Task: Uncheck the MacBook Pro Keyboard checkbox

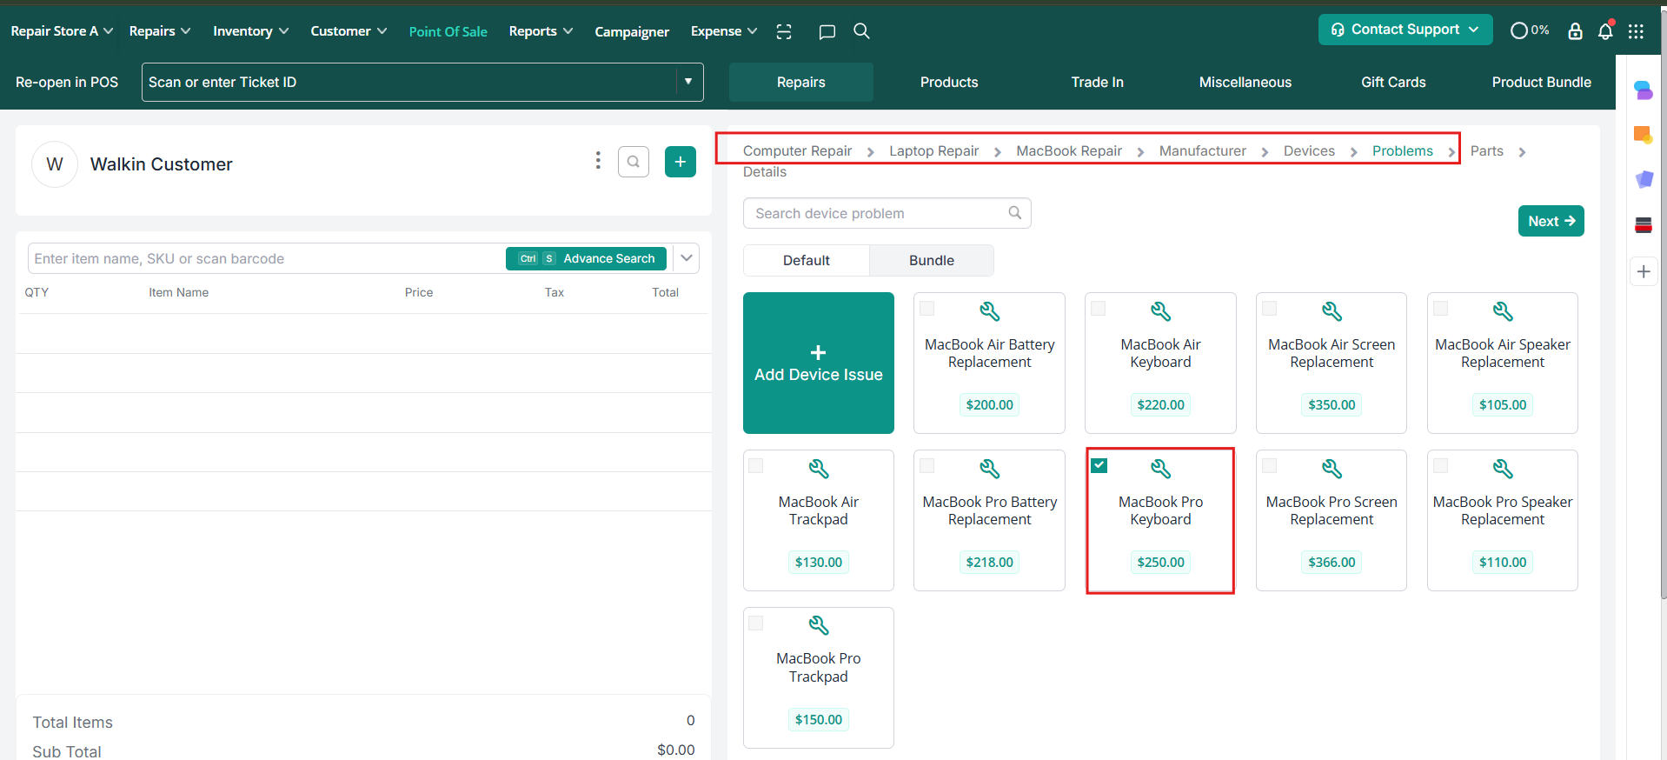Action: tap(1099, 465)
